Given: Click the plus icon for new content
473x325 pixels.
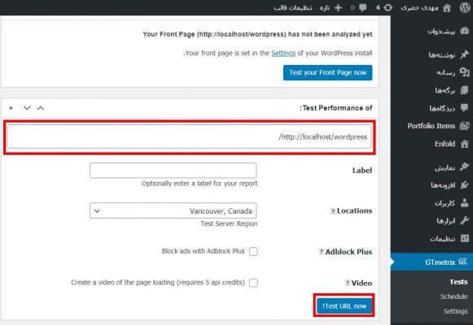Looking at the screenshot, I should [x=338, y=7].
